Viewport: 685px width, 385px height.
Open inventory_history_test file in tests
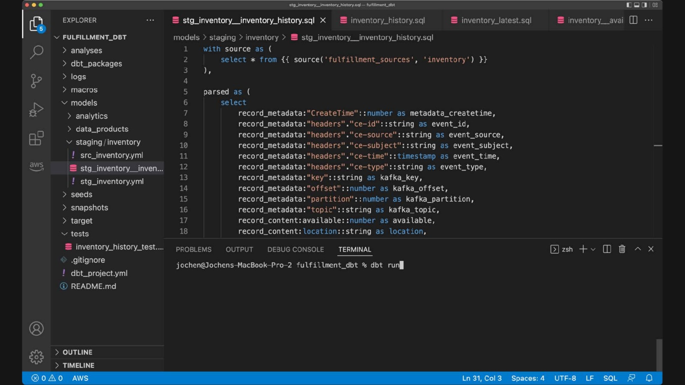(x=107, y=247)
